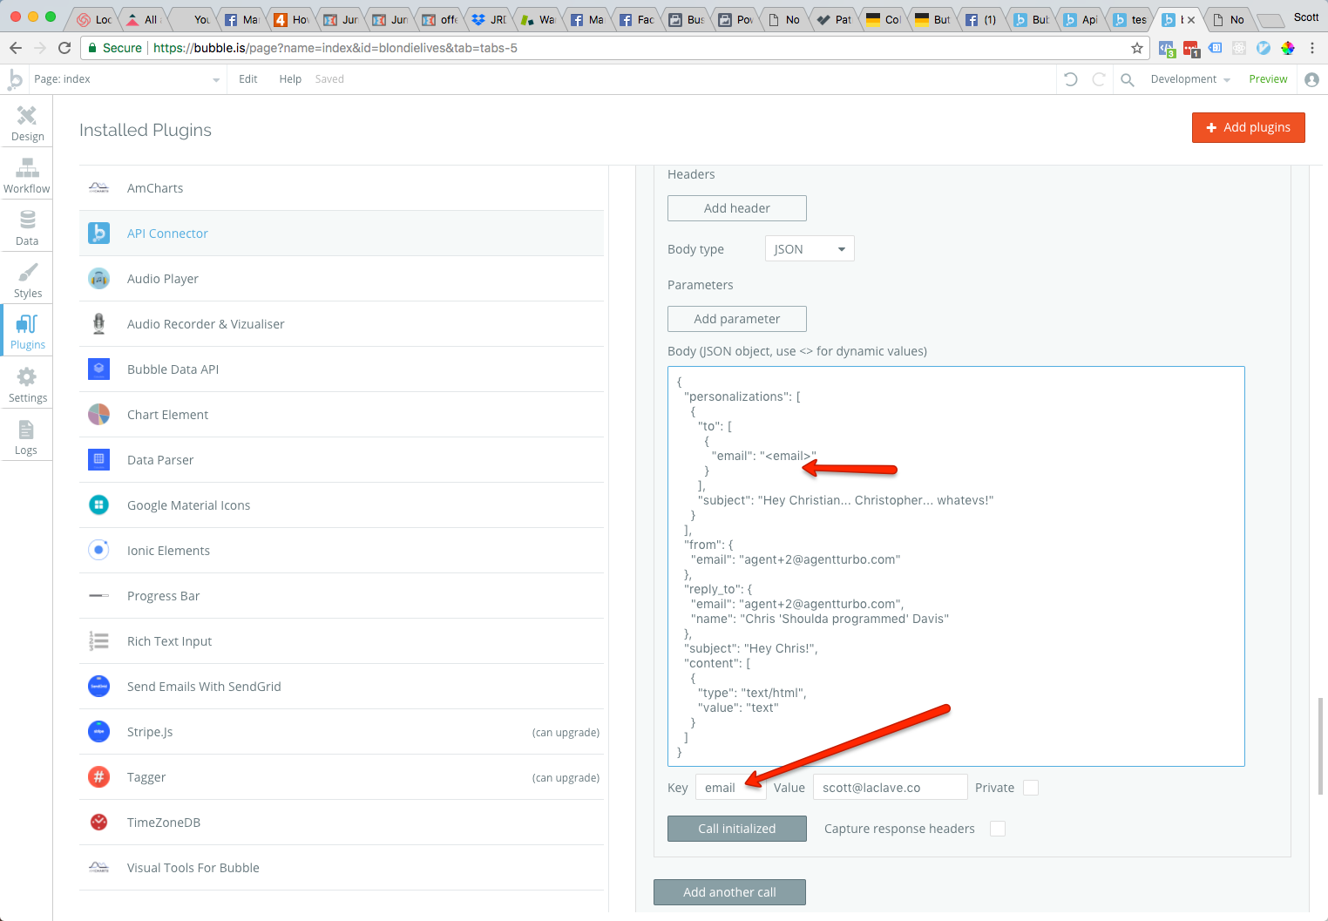Click the Add header button
The height and width of the screenshot is (921, 1328).
point(737,208)
